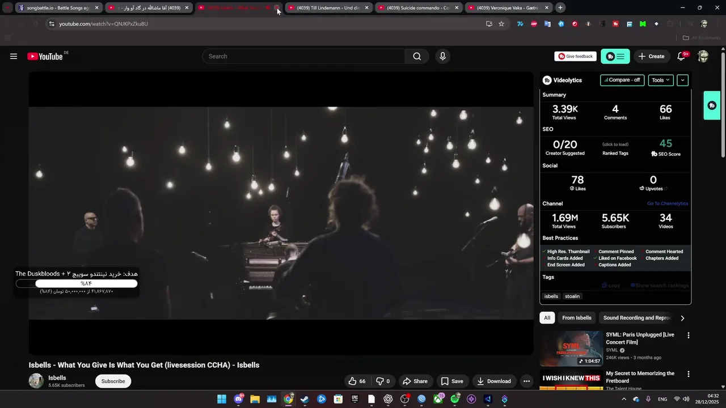Open ChatGPT app from taskbar

coord(388,399)
